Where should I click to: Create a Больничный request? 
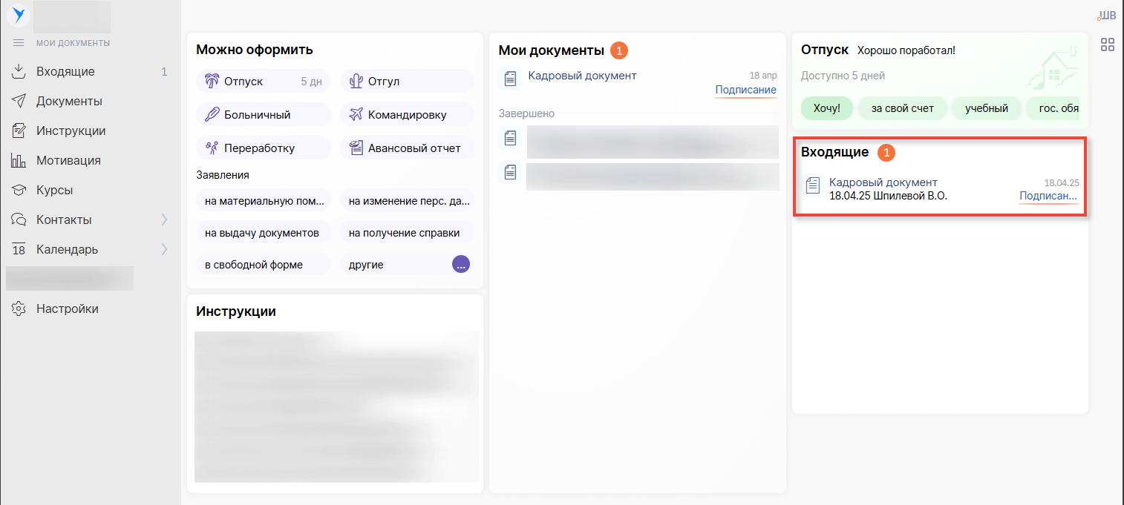pyautogui.click(x=263, y=115)
